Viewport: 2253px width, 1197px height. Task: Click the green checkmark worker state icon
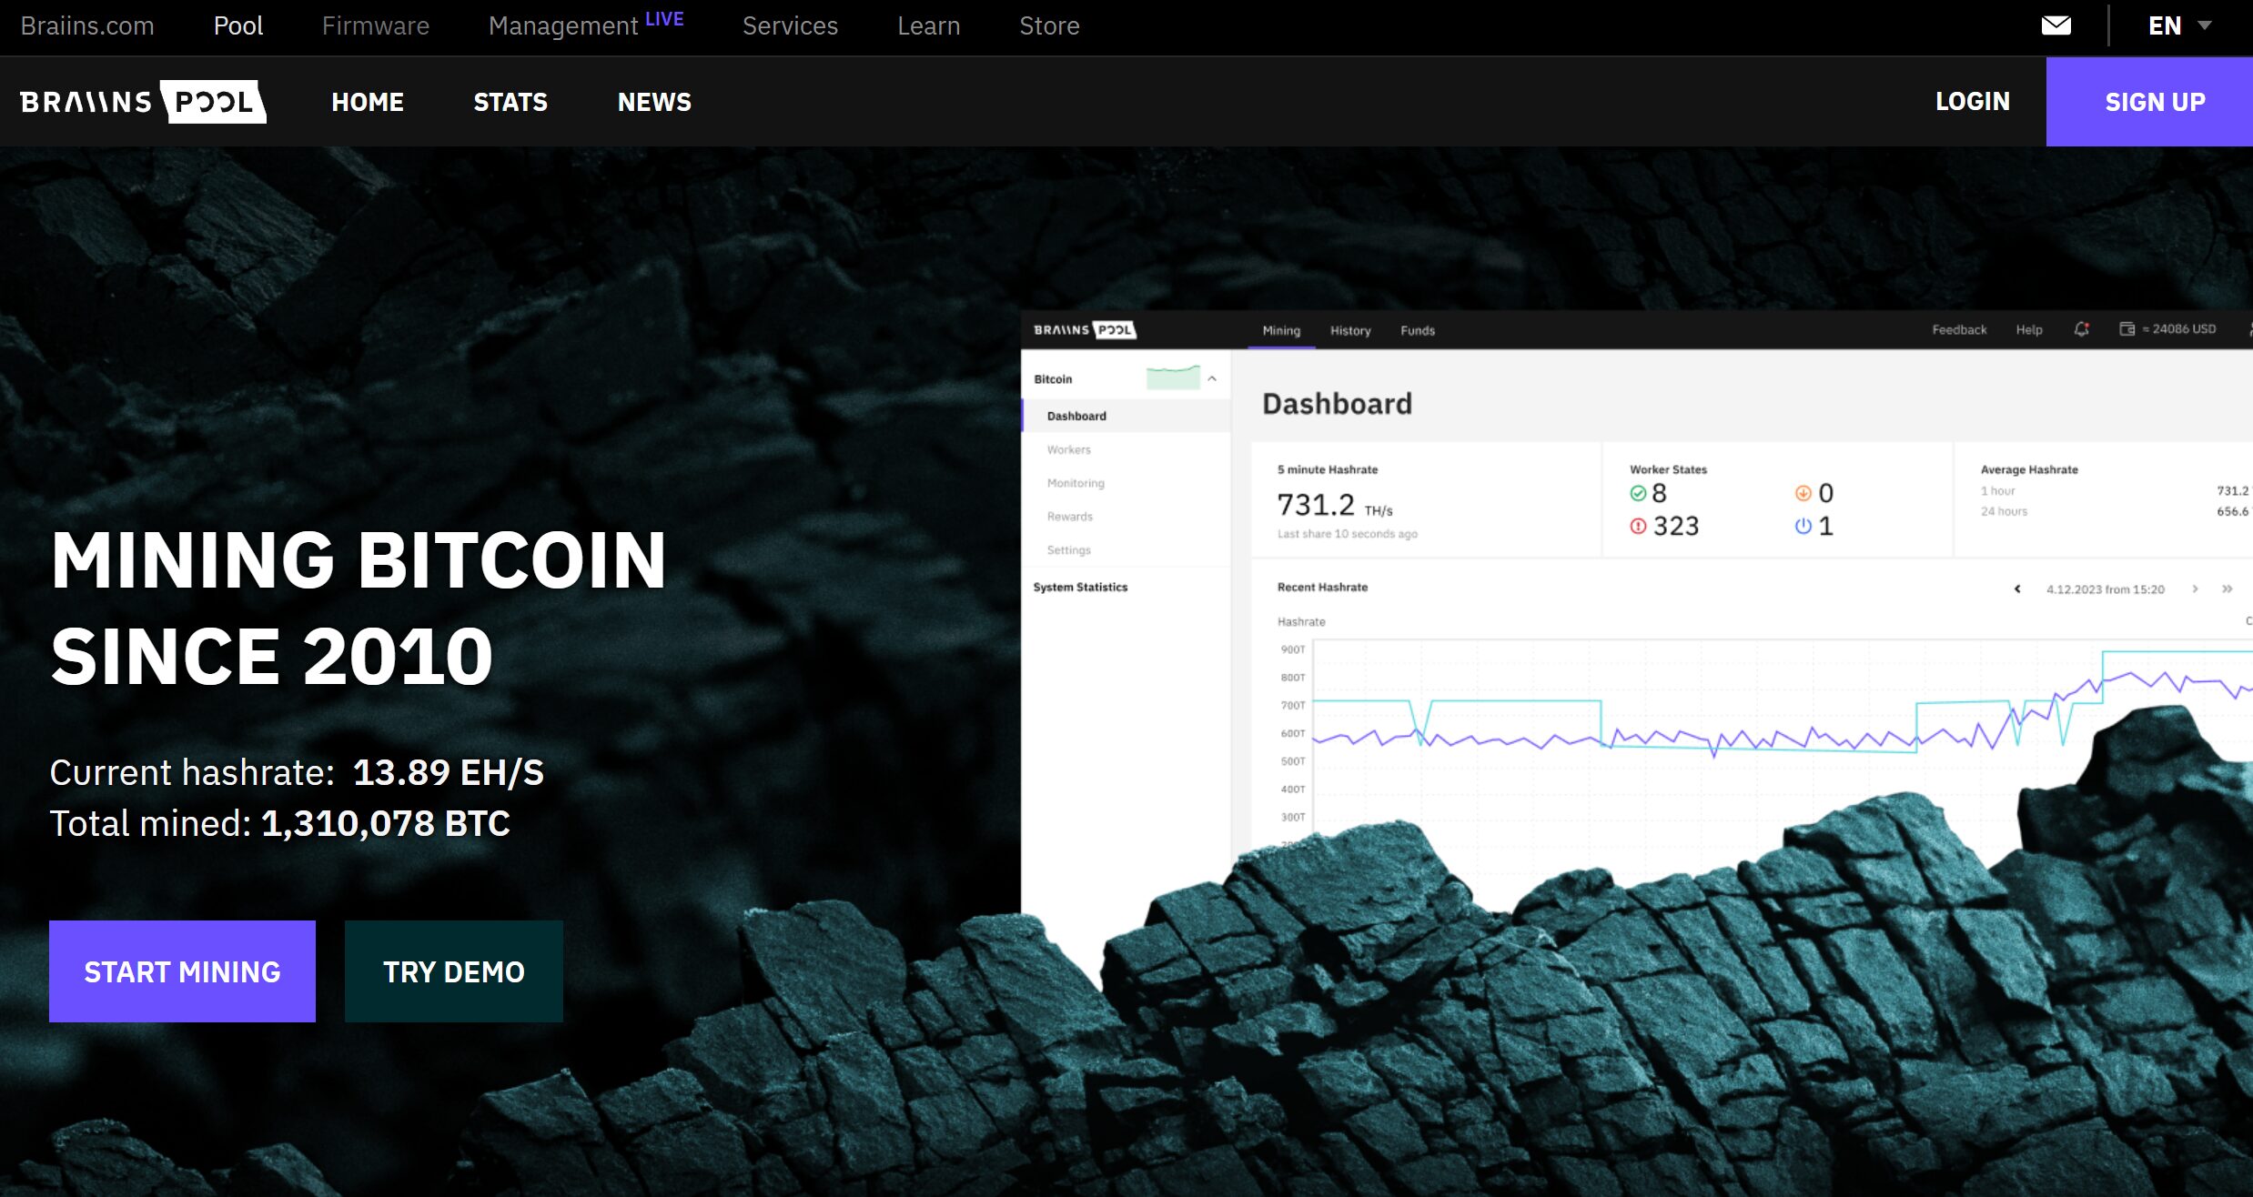[x=1638, y=493]
